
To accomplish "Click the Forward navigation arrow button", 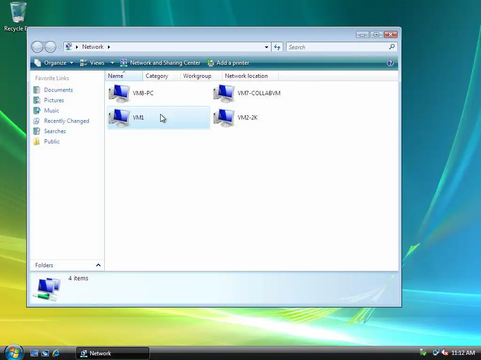I will pos(51,47).
